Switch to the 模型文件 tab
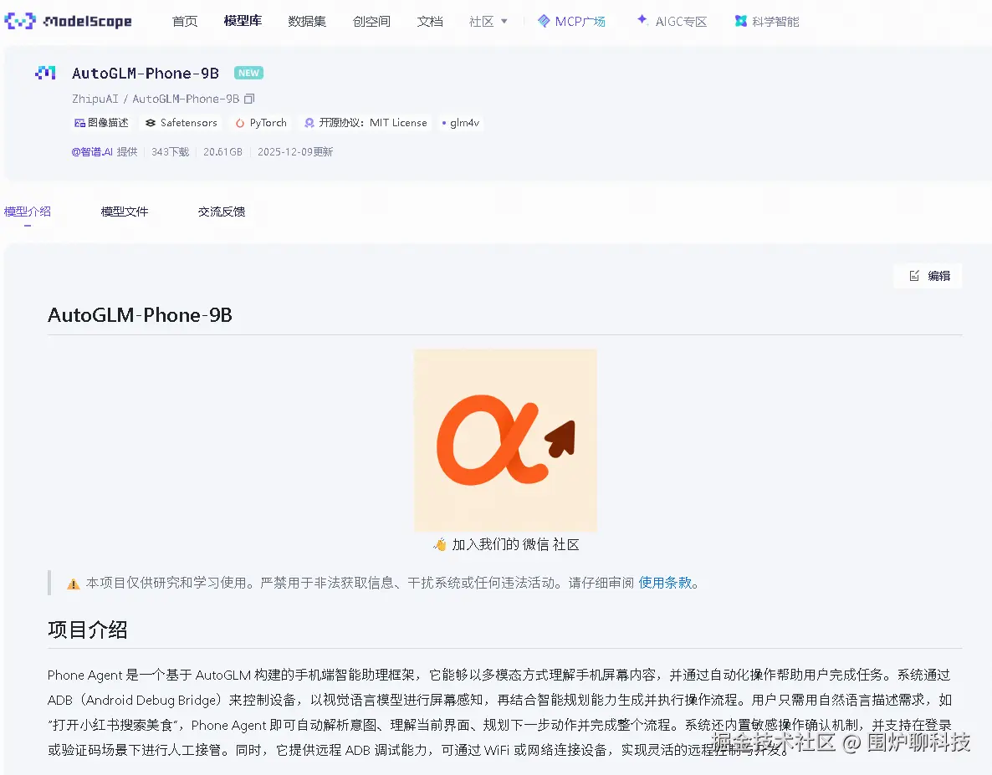 pos(125,212)
